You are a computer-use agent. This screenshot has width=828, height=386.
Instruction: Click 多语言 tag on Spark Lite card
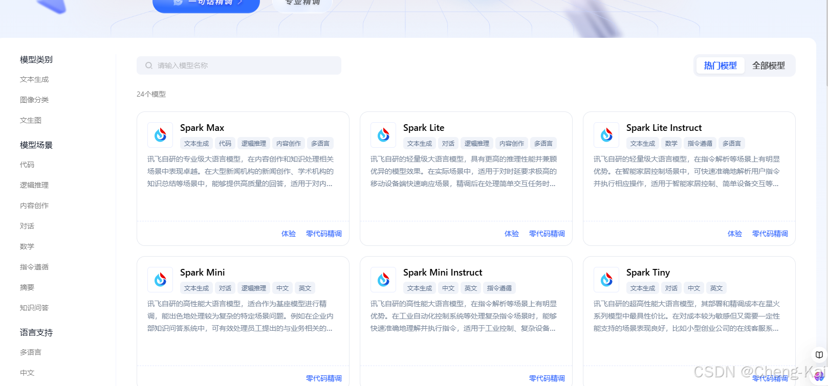tap(543, 144)
